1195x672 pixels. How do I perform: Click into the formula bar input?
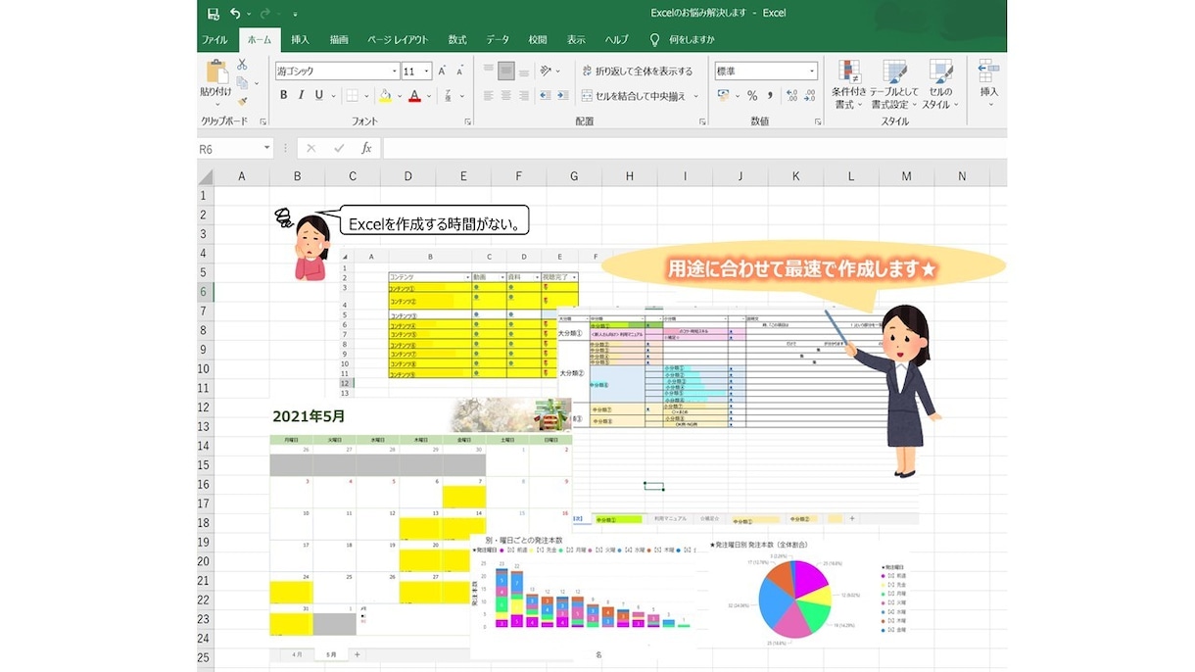693,148
